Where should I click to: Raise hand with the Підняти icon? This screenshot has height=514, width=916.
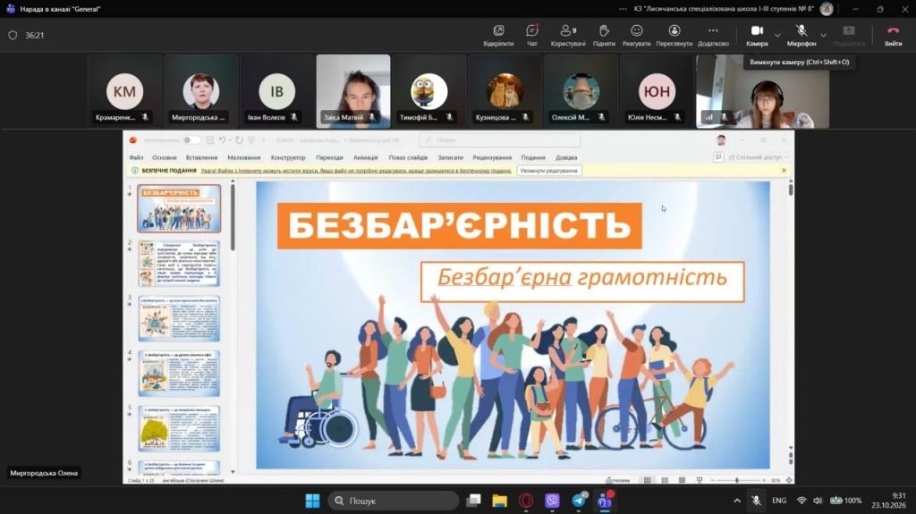tap(604, 35)
